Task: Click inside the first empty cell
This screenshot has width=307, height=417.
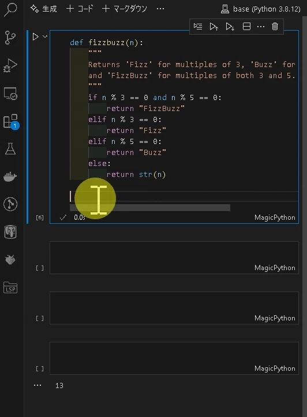Action: pos(174,257)
